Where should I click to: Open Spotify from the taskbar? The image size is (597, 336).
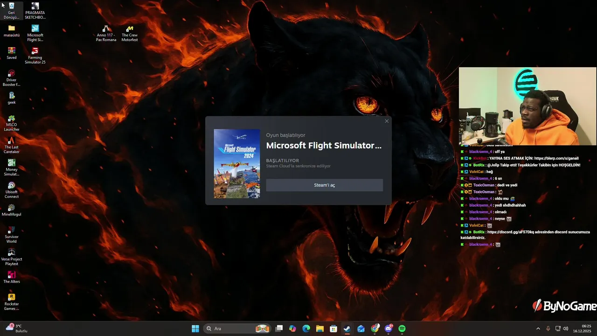pyautogui.click(x=402, y=329)
